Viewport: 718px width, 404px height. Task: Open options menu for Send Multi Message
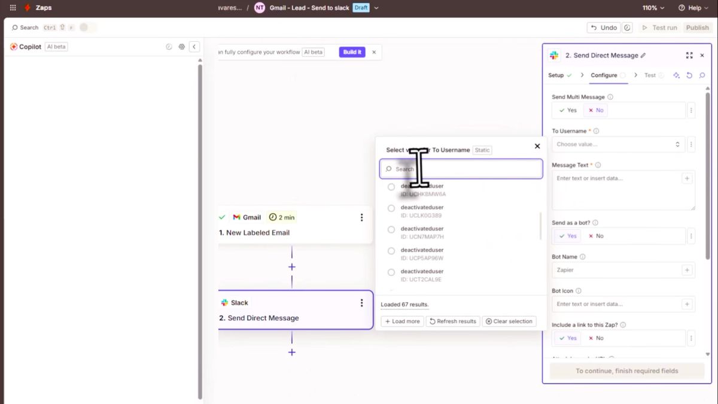coord(691,110)
